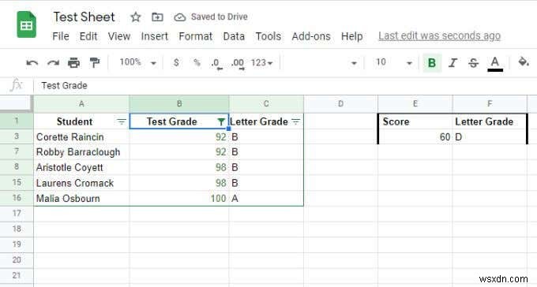Increase decimal places
The image size is (537, 287).
coord(238,63)
